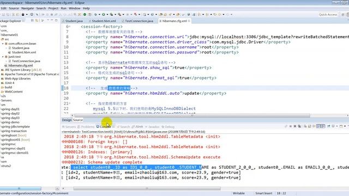Open the Problems view tab
Screen dimensions: 349x196
pyautogui.click(x=86, y=127)
